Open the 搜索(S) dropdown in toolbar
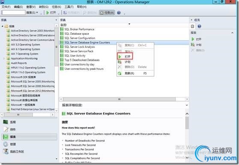 (x=32, y=12)
